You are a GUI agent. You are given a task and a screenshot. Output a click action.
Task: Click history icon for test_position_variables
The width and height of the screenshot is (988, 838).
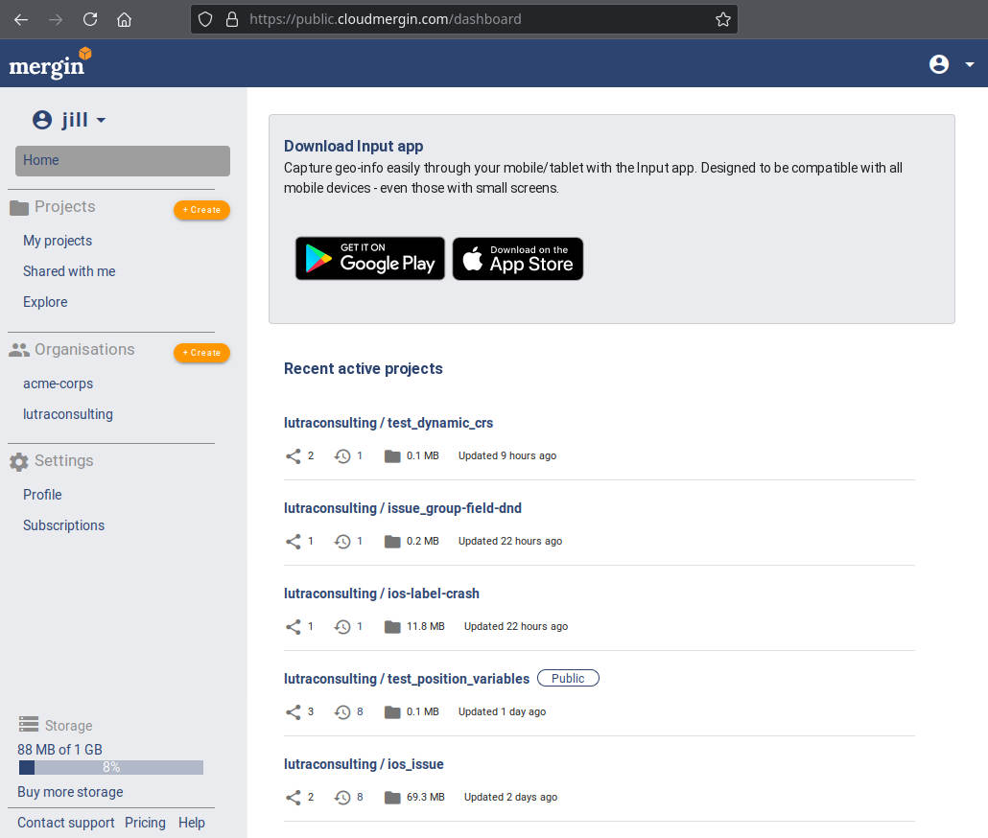pyautogui.click(x=342, y=712)
